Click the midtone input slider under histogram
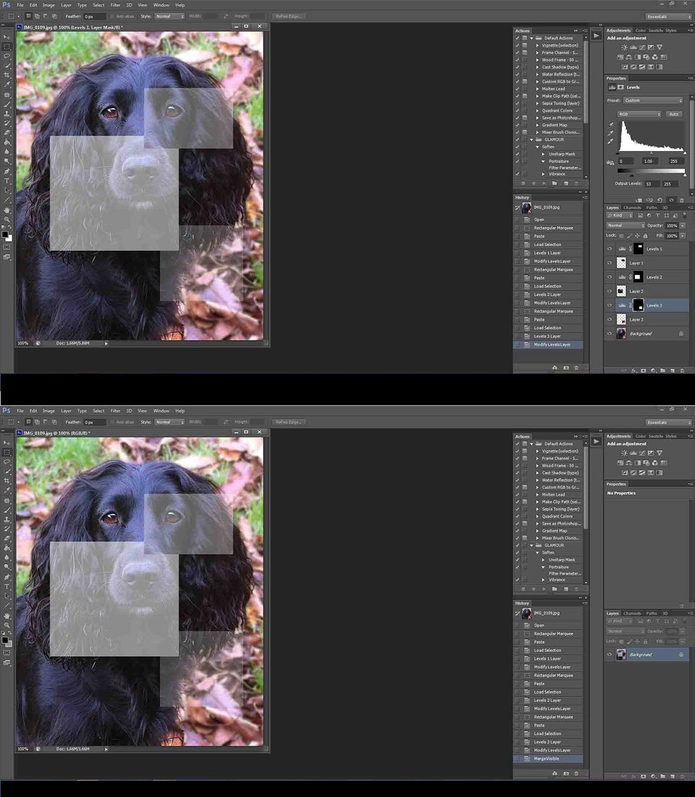695x797 pixels. 651,153
